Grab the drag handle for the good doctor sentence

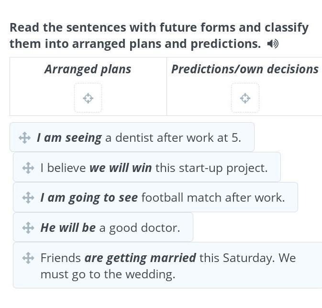(x=28, y=228)
